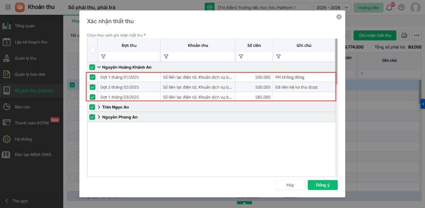Collapse Nguyễn Hoàng Khánh An group
The image size is (425, 208).
99,67
